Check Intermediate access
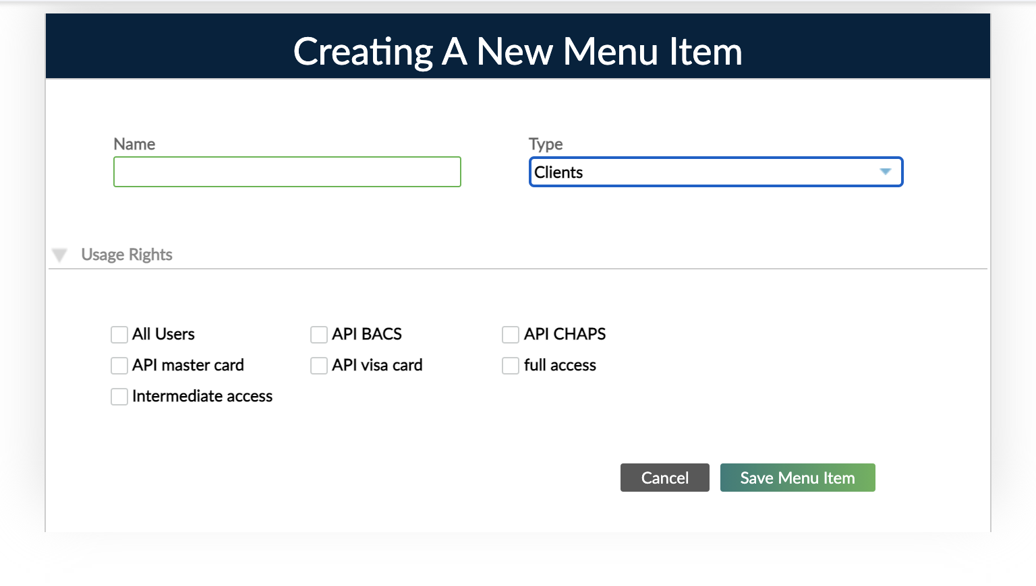This screenshot has width=1036, height=586. pyautogui.click(x=119, y=396)
